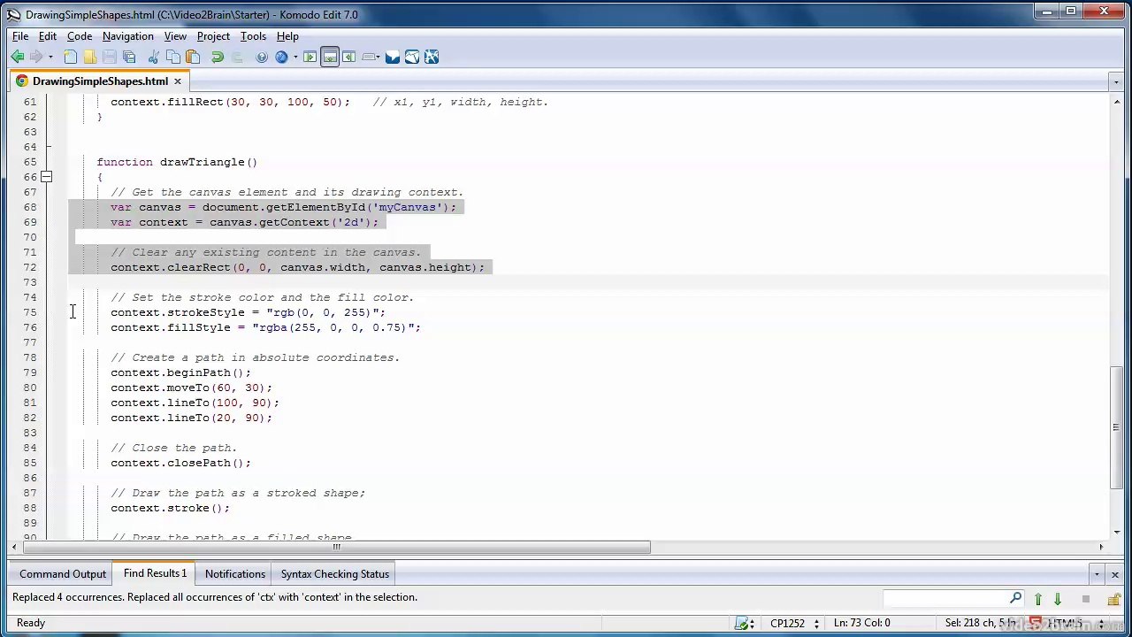Open the bottom pane tab list dropdown
The height and width of the screenshot is (637, 1132).
pyautogui.click(x=1097, y=574)
